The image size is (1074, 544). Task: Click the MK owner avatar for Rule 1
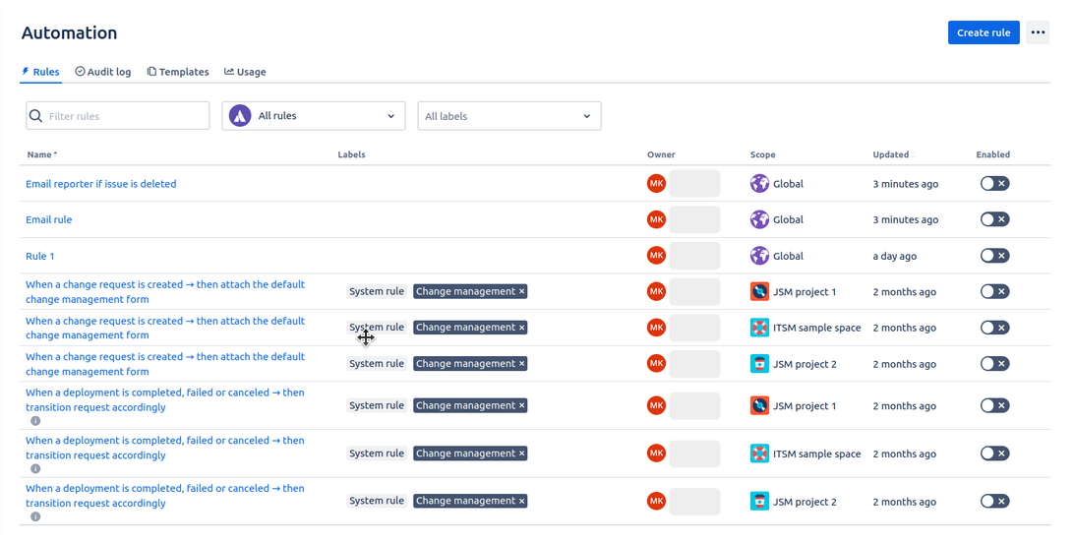tap(656, 256)
